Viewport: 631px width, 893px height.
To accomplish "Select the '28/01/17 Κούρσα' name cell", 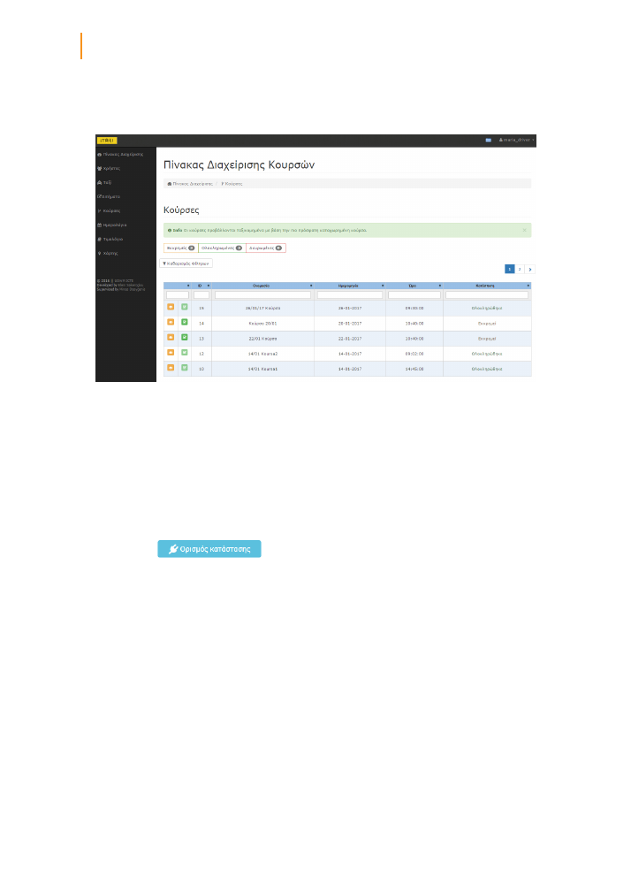I will (x=263, y=308).
